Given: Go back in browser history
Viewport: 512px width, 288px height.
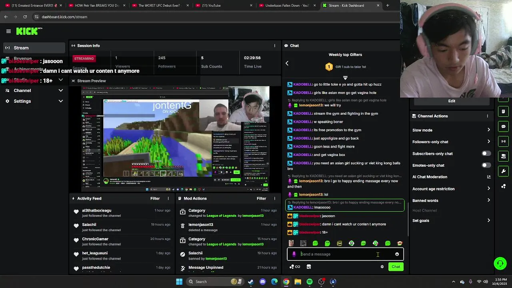Looking at the screenshot, I should pos(6,17).
